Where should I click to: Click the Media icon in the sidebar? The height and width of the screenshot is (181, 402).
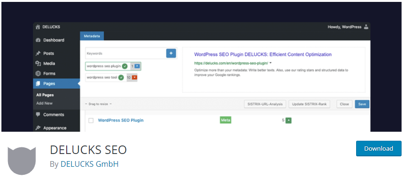38,63
